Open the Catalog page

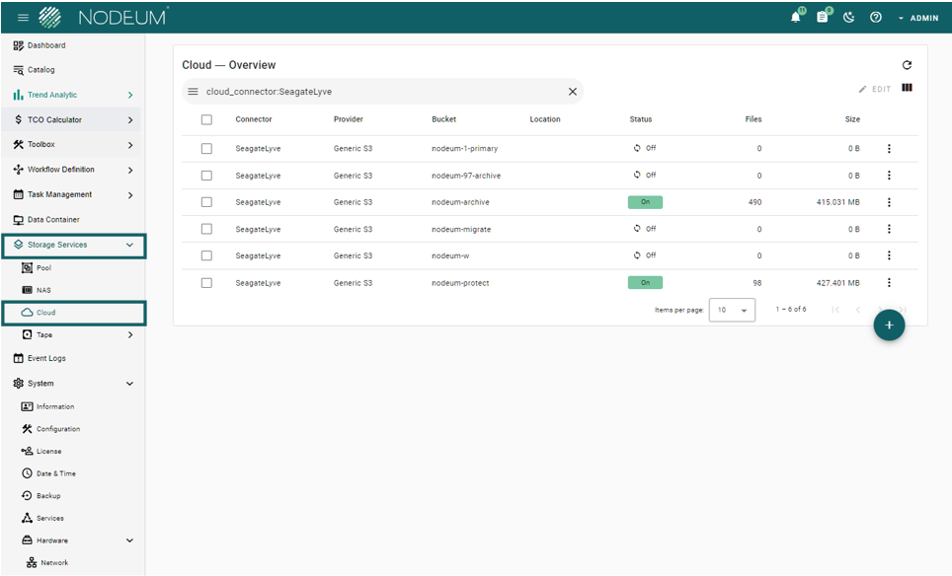[40, 70]
